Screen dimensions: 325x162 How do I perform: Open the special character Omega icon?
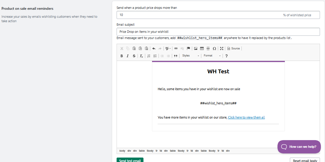214,48
